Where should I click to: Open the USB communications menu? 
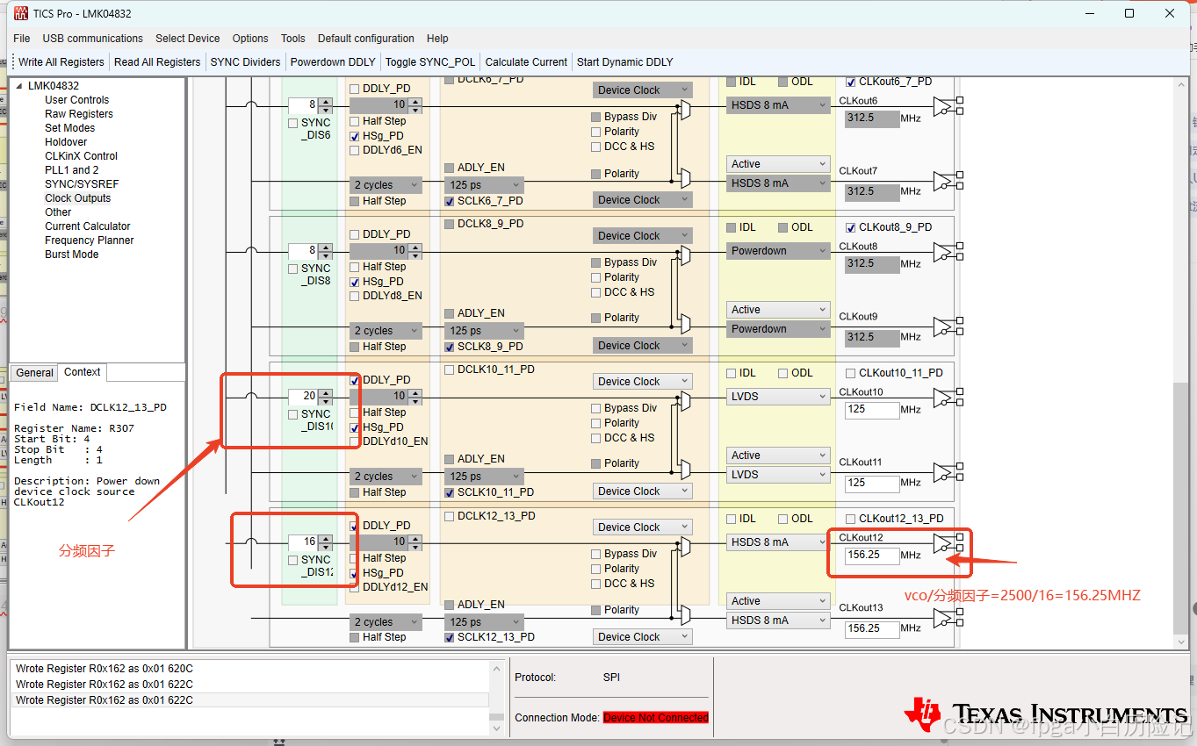click(x=92, y=39)
